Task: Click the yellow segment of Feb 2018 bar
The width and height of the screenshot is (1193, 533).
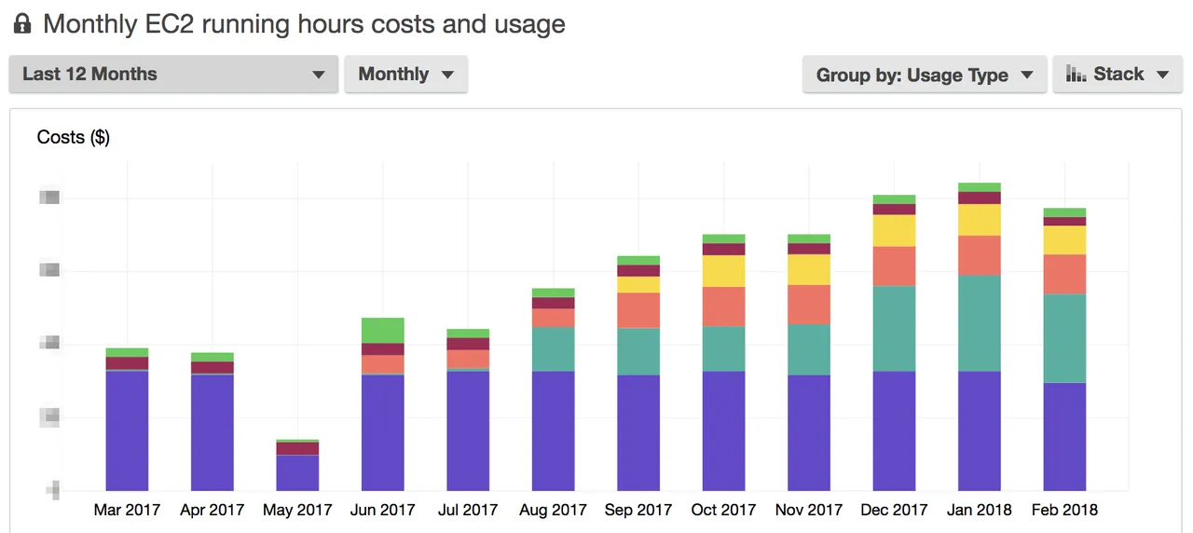Action: (x=1065, y=240)
